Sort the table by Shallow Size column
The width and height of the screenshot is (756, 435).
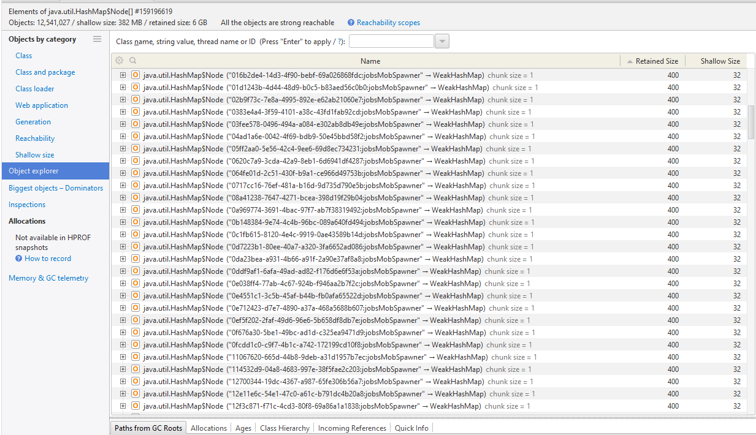click(719, 60)
